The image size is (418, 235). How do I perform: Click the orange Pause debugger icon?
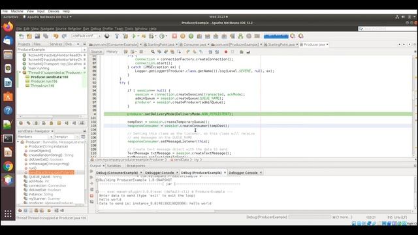coord(183,36)
